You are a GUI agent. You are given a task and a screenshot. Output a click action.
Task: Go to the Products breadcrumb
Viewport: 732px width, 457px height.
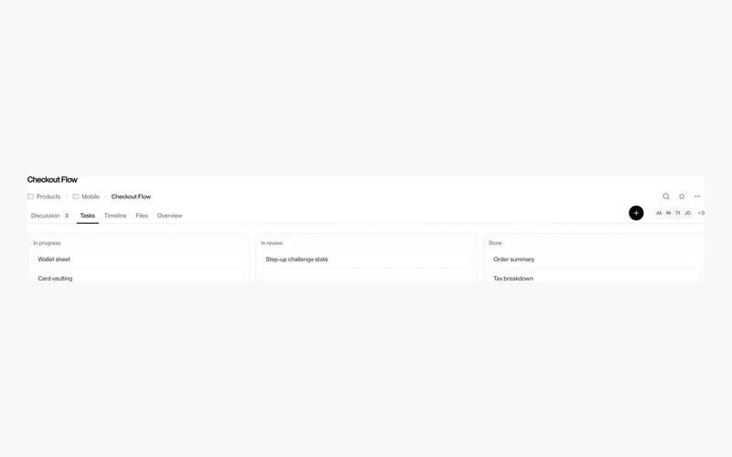tap(48, 197)
